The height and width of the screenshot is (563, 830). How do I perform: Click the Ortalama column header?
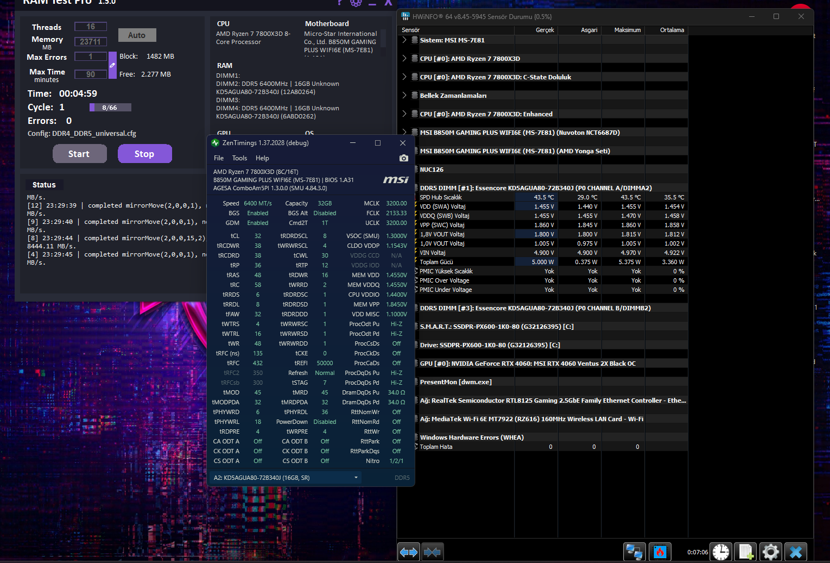coord(667,30)
